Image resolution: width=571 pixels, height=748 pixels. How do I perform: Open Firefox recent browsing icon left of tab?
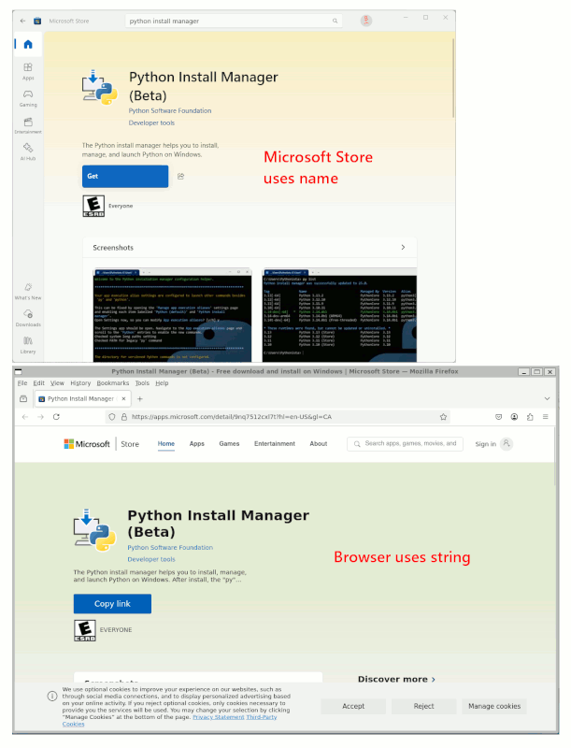23,399
